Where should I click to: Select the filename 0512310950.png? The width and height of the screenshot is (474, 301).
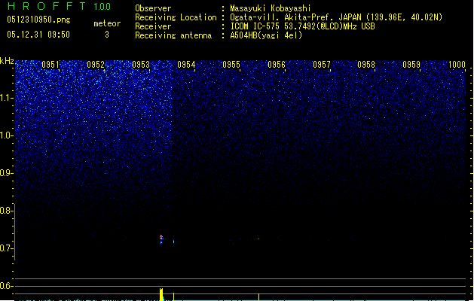[38, 20]
